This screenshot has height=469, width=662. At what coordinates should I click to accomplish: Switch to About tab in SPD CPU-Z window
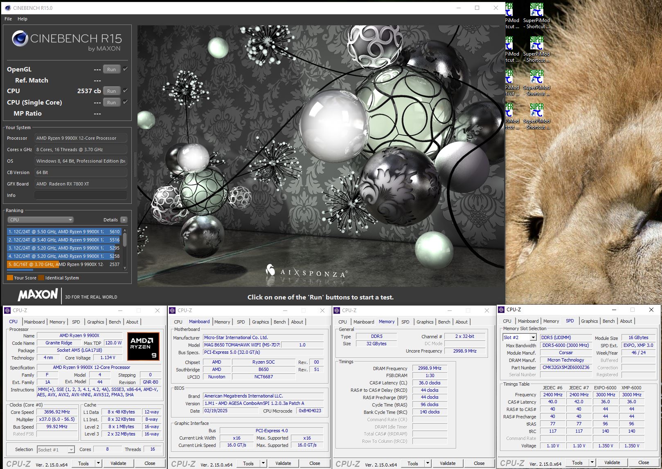626,321
